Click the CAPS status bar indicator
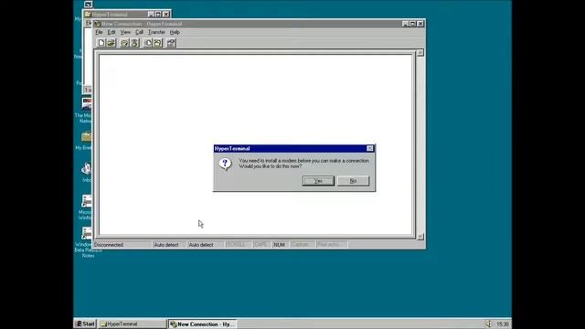585x329 pixels. (262, 245)
